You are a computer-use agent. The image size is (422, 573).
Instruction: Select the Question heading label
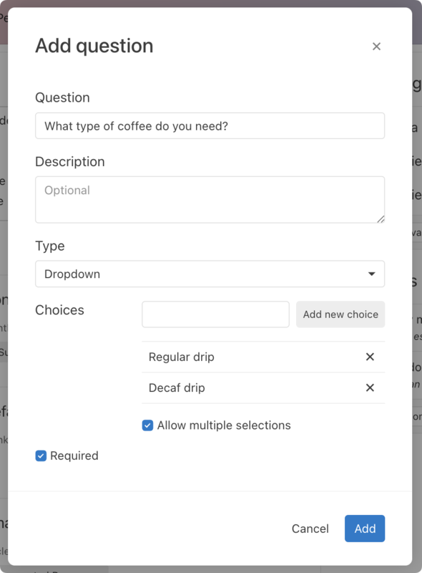tap(63, 97)
